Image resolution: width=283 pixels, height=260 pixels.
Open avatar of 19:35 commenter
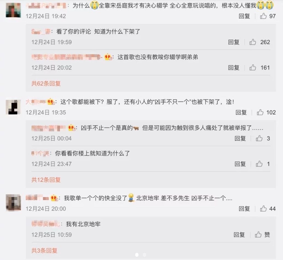pyautogui.click(x=13, y=107)
